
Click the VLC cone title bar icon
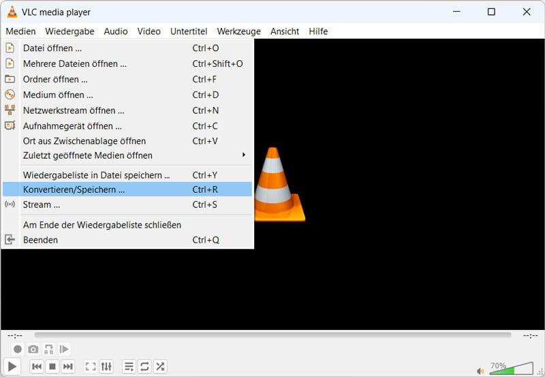(x=12, y=12)
